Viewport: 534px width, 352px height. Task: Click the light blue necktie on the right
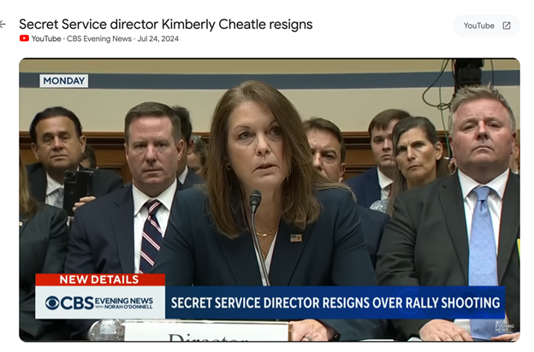(x=483, y=245)
